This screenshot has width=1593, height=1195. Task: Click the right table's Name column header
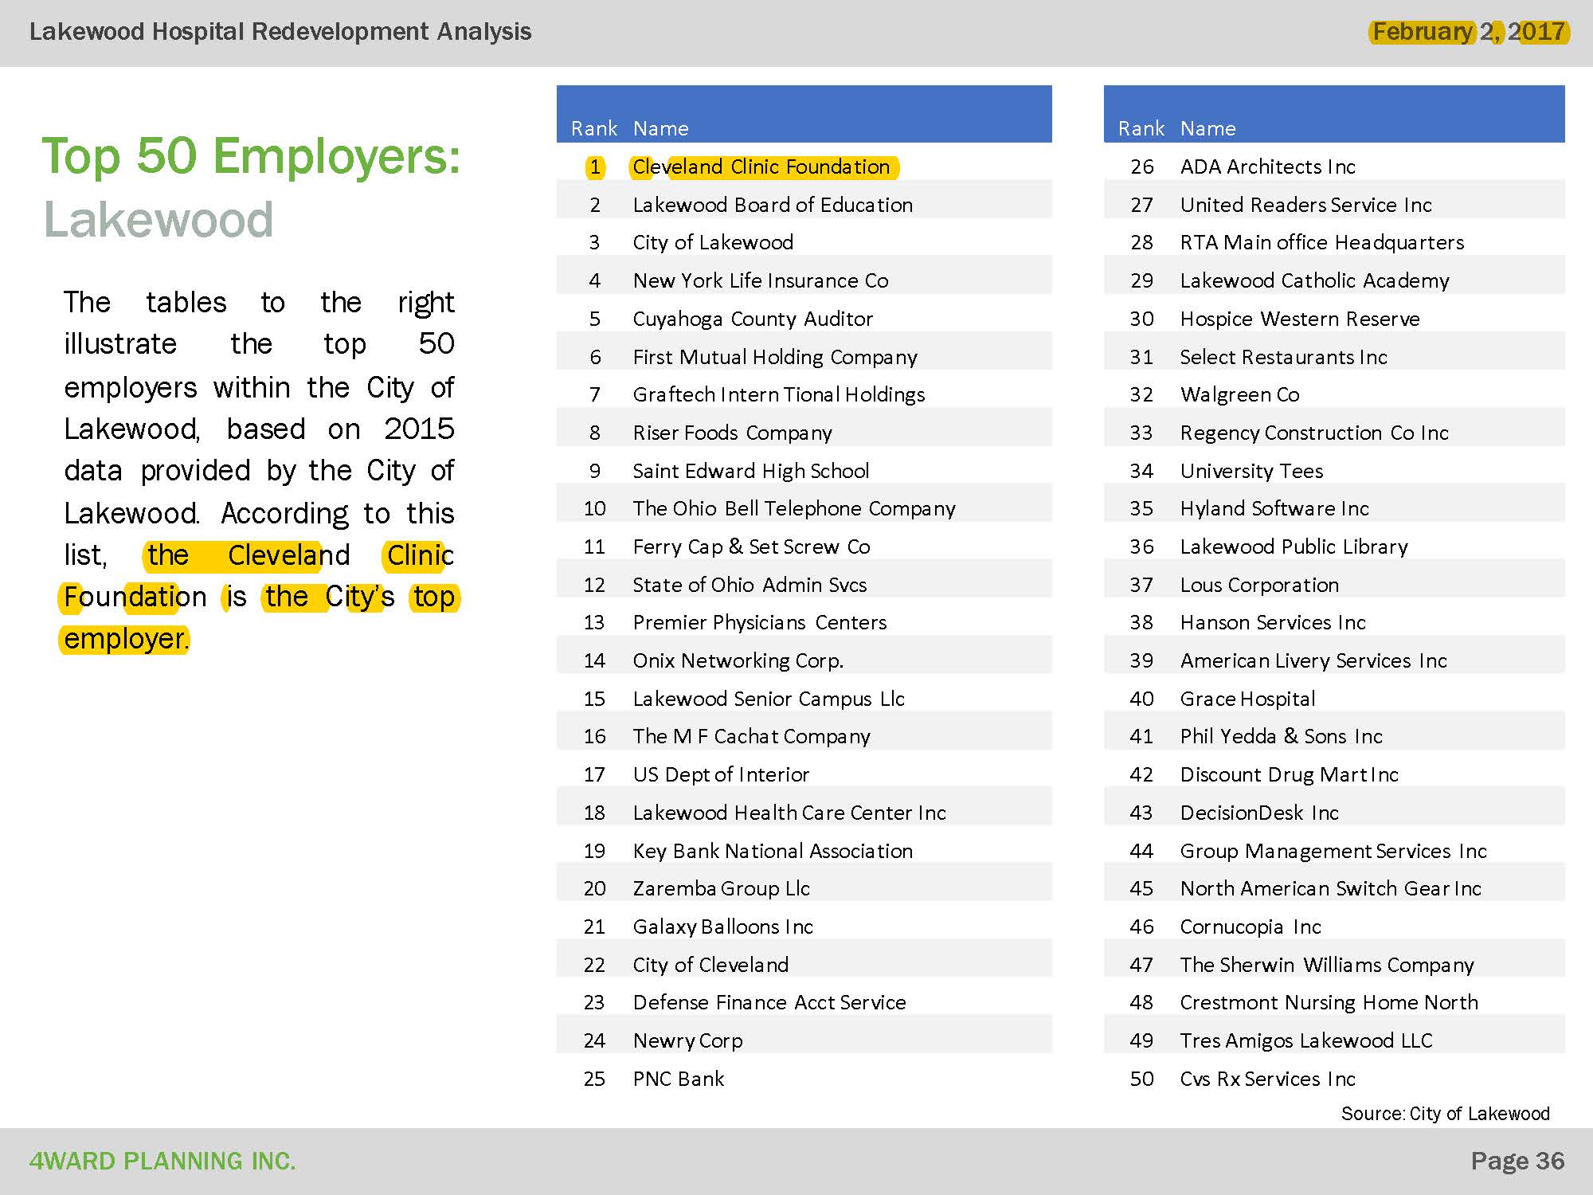click(x=1207, y=128)
